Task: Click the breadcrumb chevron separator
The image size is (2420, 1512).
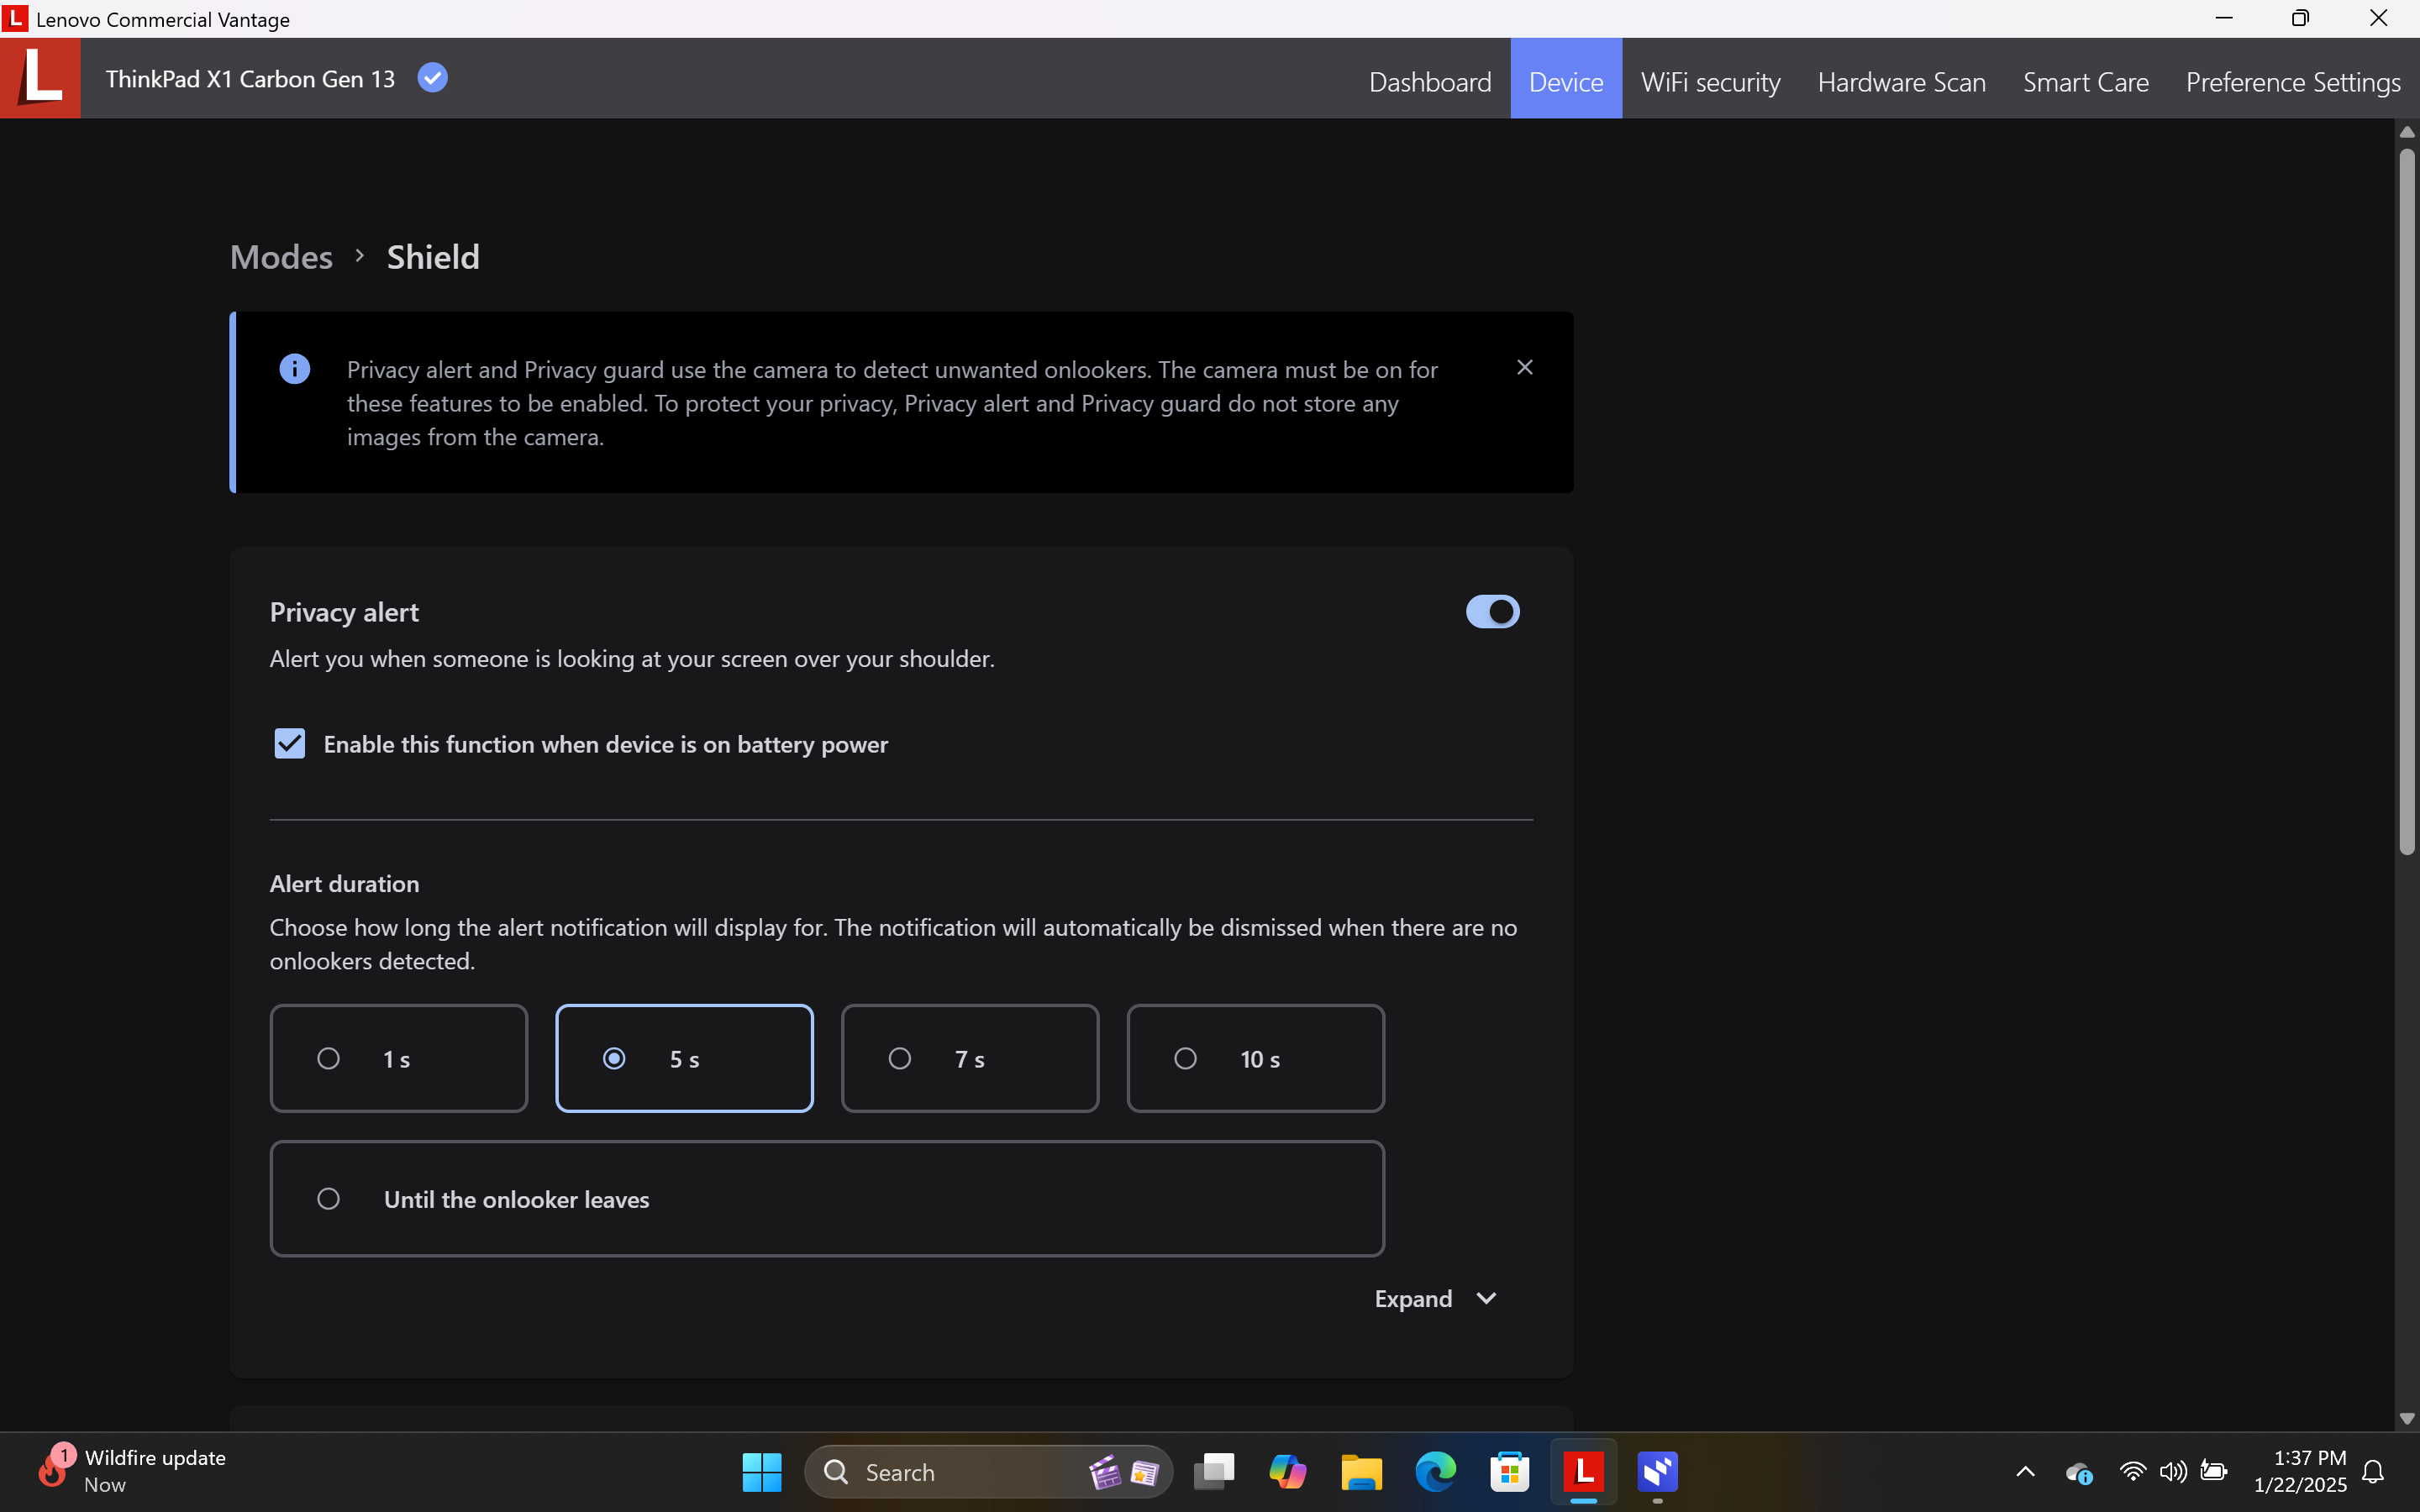Action: (x=360, y=256)
